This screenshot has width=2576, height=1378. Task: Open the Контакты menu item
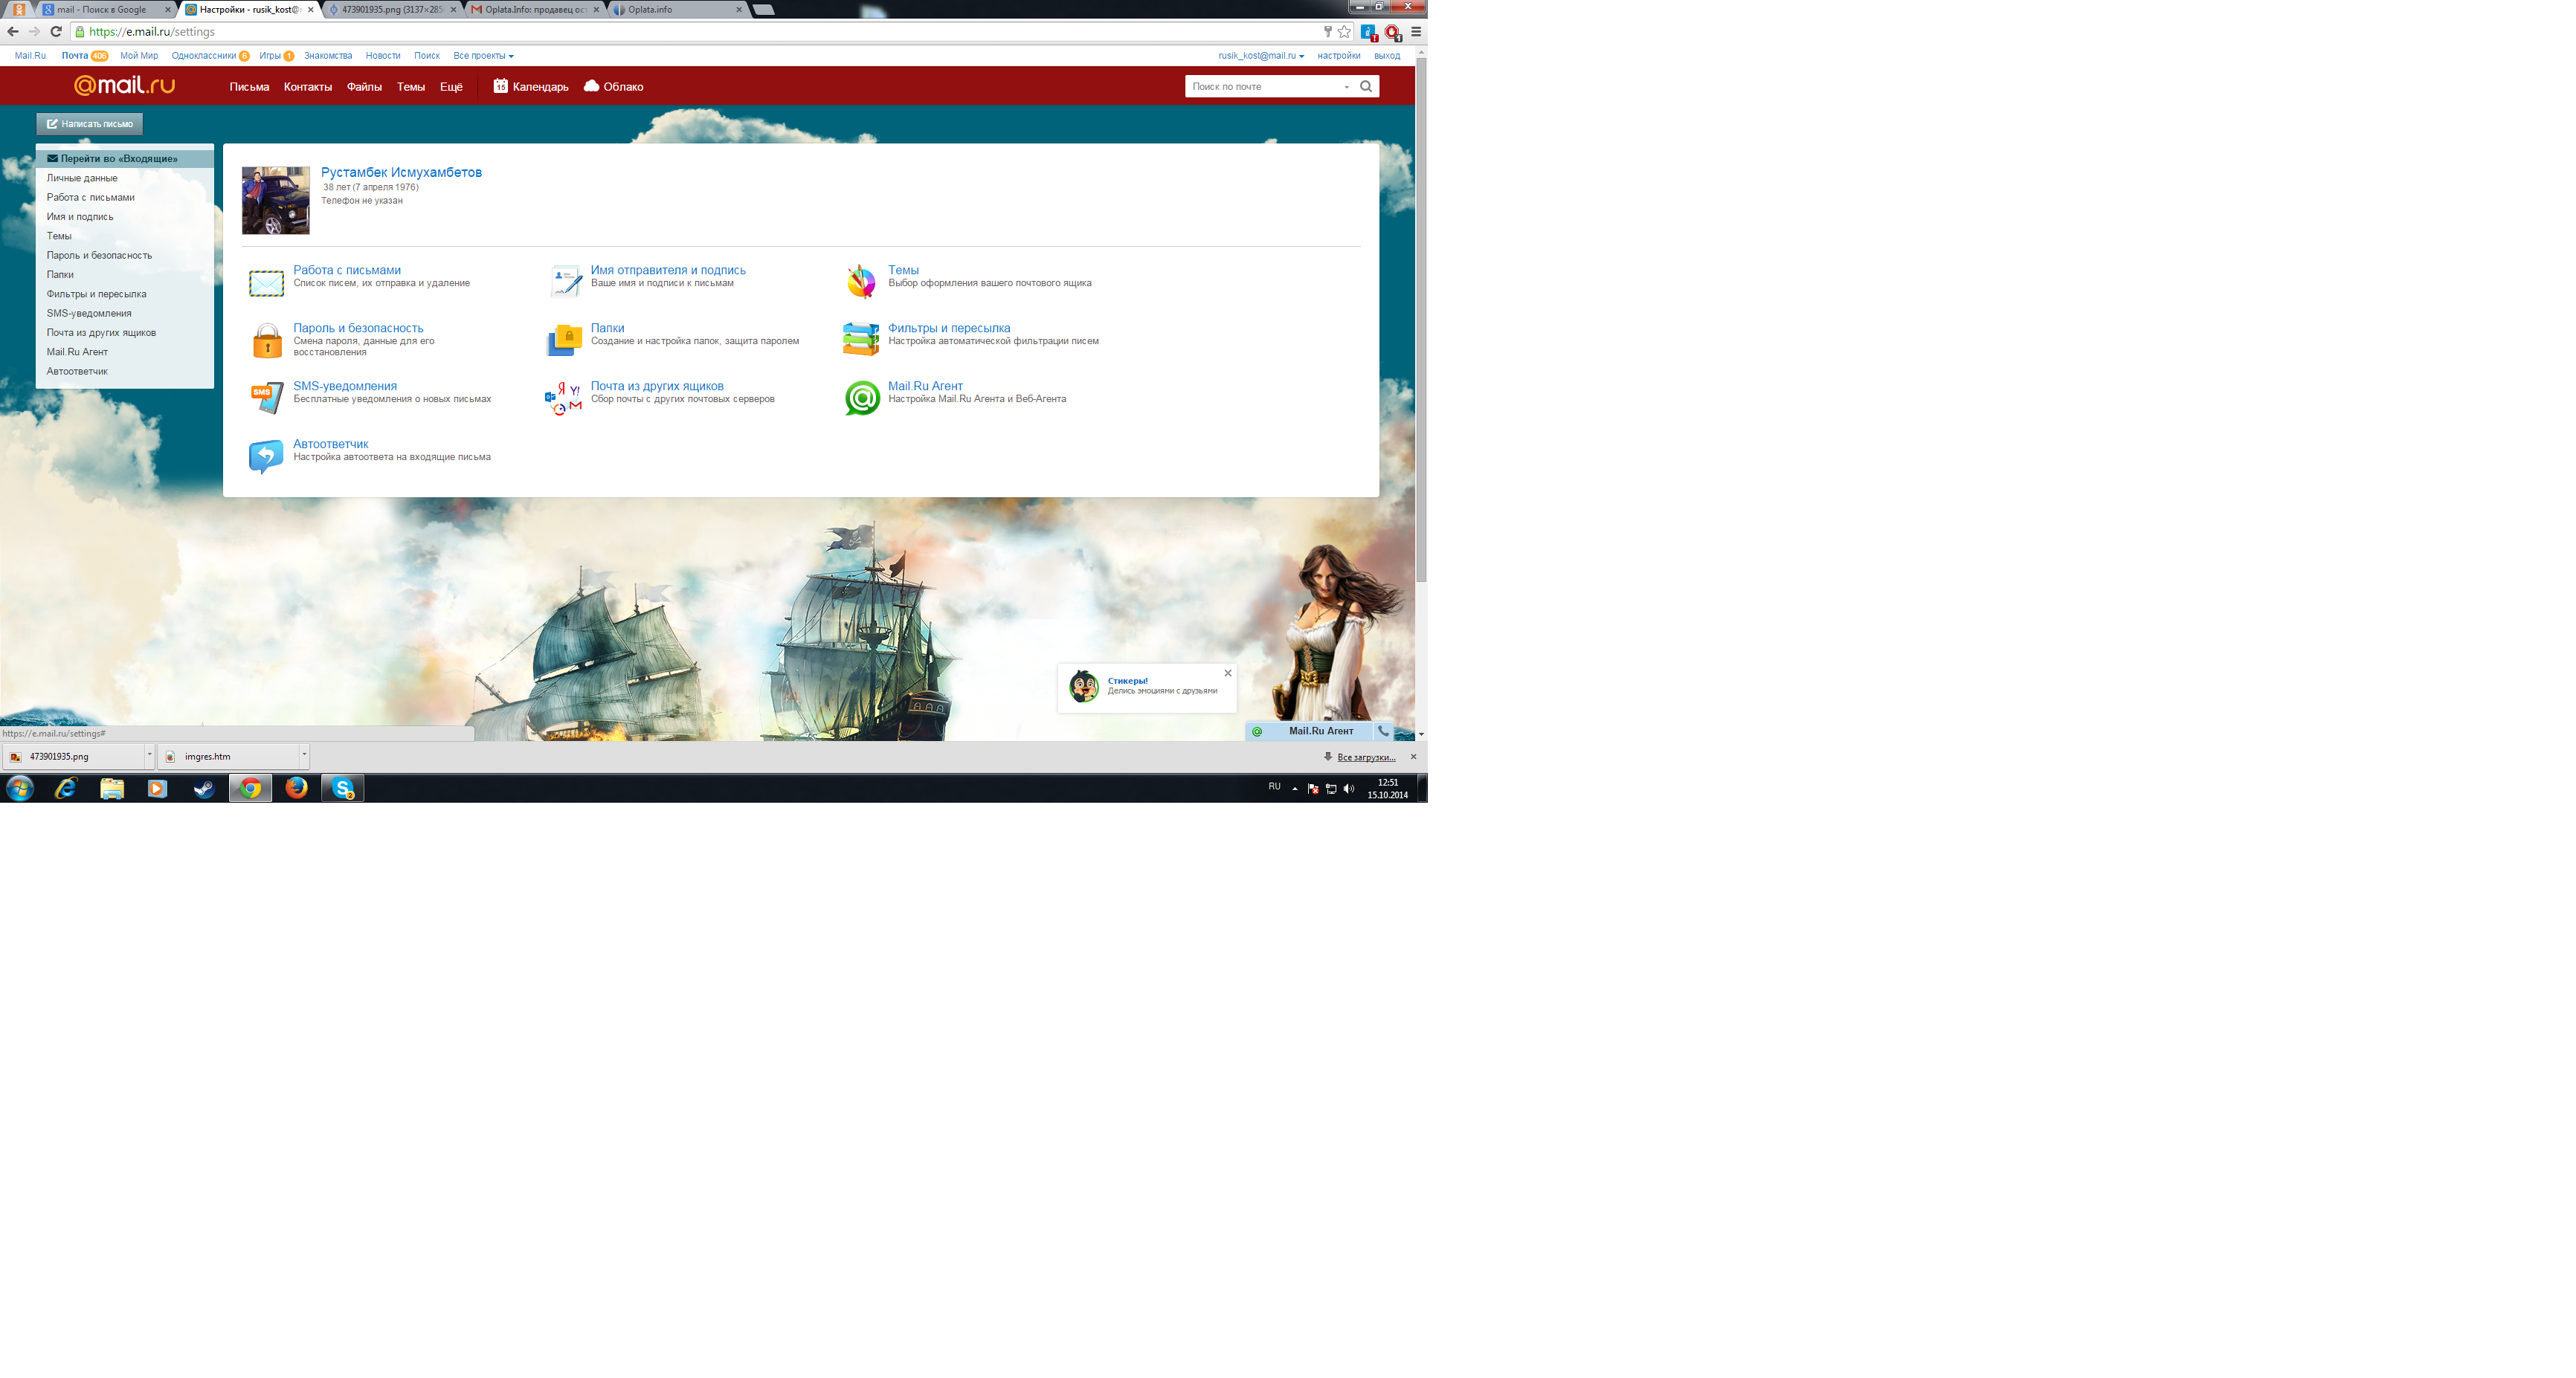click(x=308, y=87)
